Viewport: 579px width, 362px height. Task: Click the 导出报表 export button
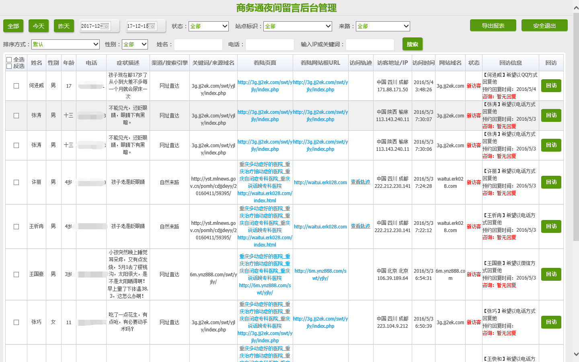[493, 26]
